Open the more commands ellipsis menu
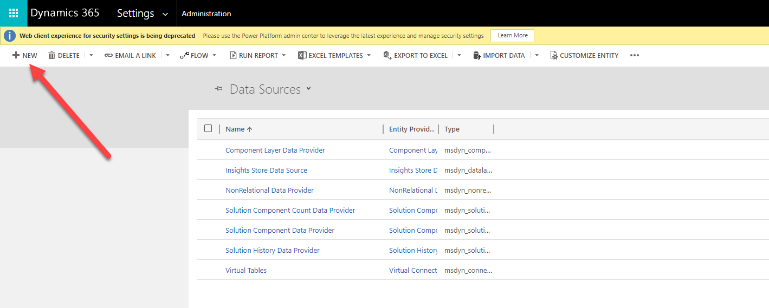769x308 pixels. pyautogui.click(x=635, y=55)
